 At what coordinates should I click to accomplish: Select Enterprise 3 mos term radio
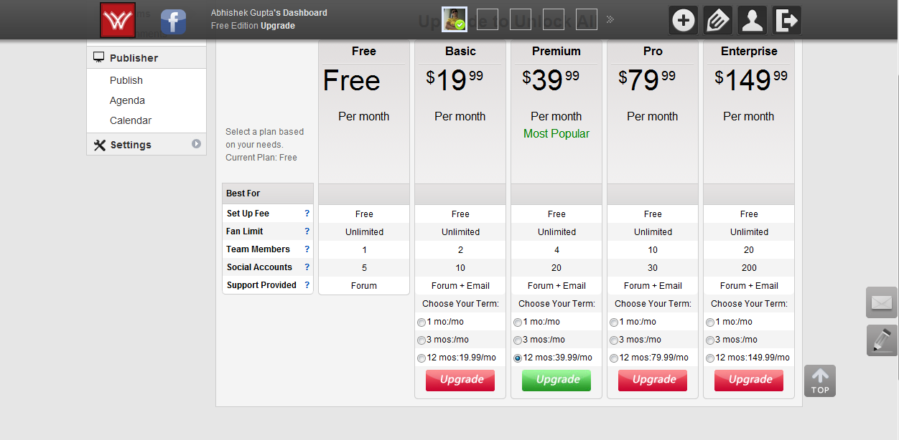tap(710, 340)
